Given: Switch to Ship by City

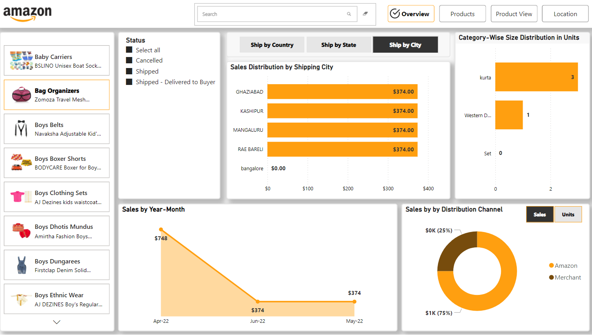Looking at the screenshot, I should (405, 45).
